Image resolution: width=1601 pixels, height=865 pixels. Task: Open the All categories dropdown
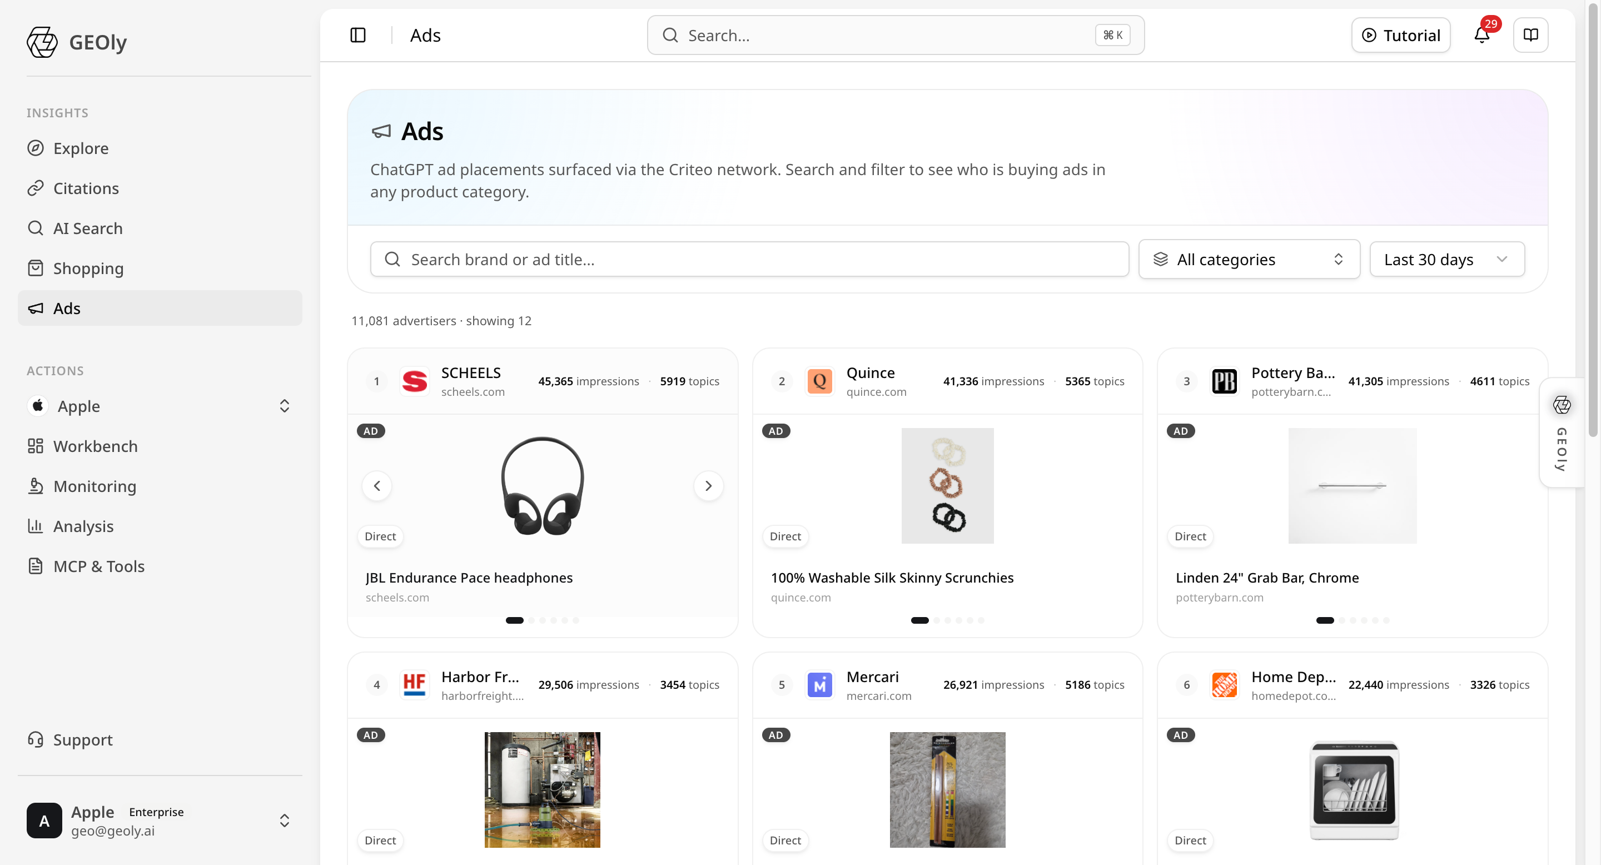[x=1249, y=260]
